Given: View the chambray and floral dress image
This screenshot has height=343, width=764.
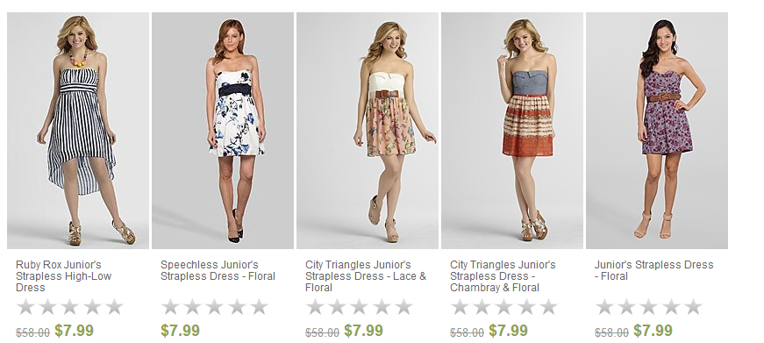Looking at the screenshot, I should (x=512, y=131).
